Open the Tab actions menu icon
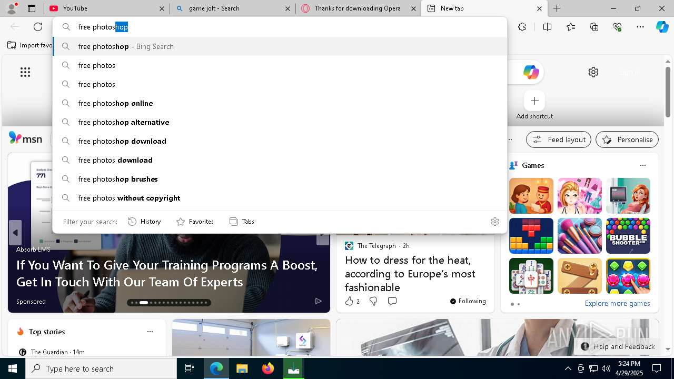The height and width of the screenshot is (379, 674). pos(32,8)
